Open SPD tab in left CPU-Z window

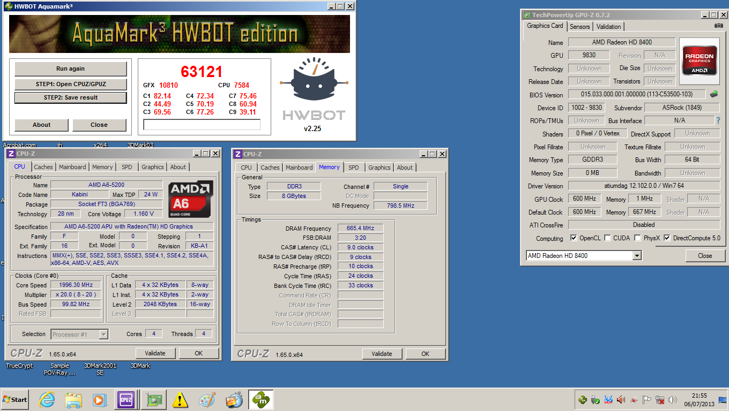[127, 167]
